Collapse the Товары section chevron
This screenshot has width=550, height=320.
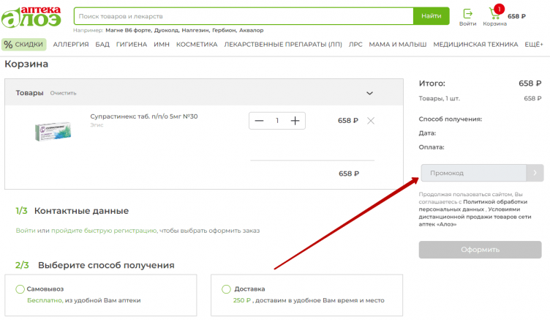click(x=369, y=93)
